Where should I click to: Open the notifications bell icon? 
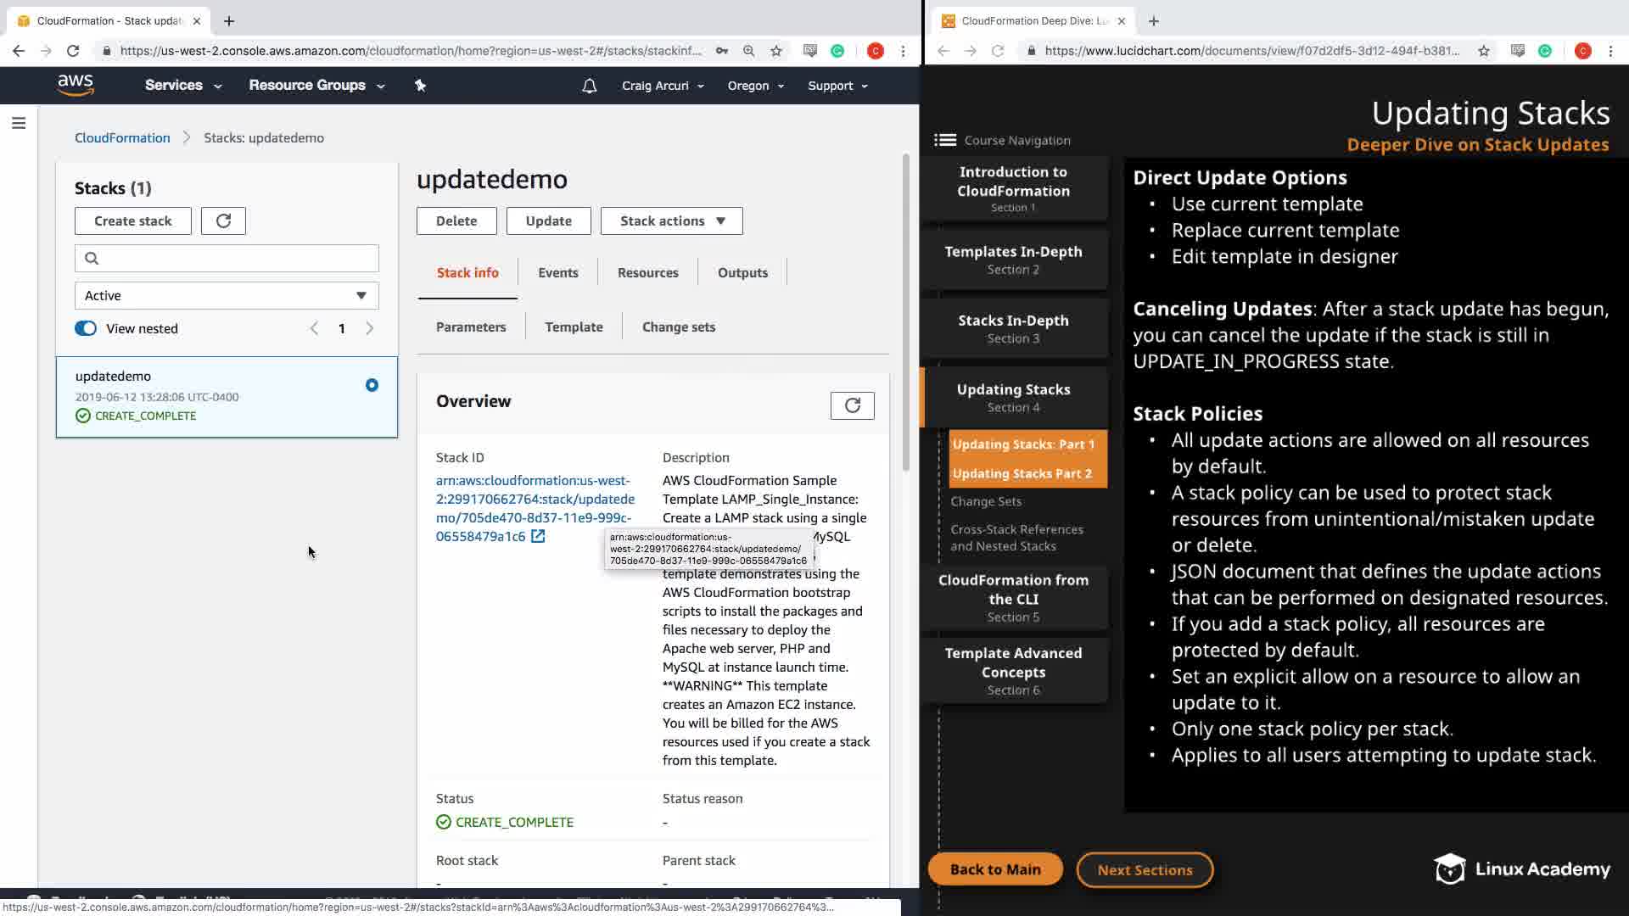tap(589, 86)
